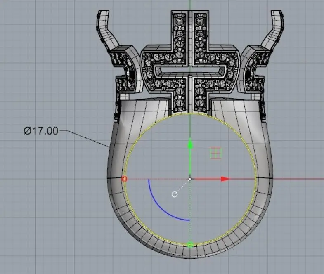Screen dimensions: 324x274
Task: Click the Ø17.00 diameter dimension label
Action: (41, 131)
